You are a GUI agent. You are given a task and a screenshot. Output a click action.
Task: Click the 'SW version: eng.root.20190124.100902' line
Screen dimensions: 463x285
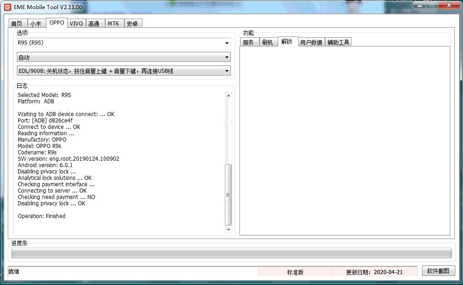pos(68,159)
